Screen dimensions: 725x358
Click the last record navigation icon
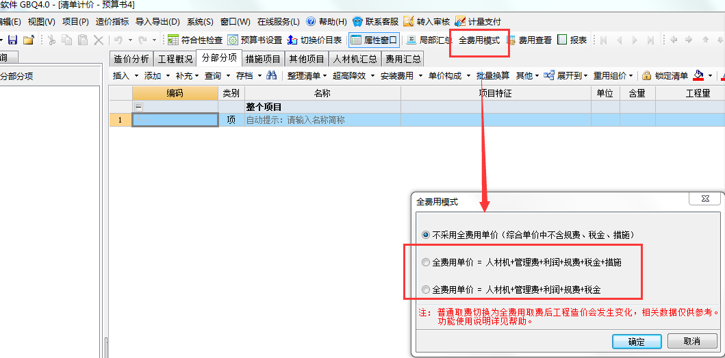(x=650, y=40)
